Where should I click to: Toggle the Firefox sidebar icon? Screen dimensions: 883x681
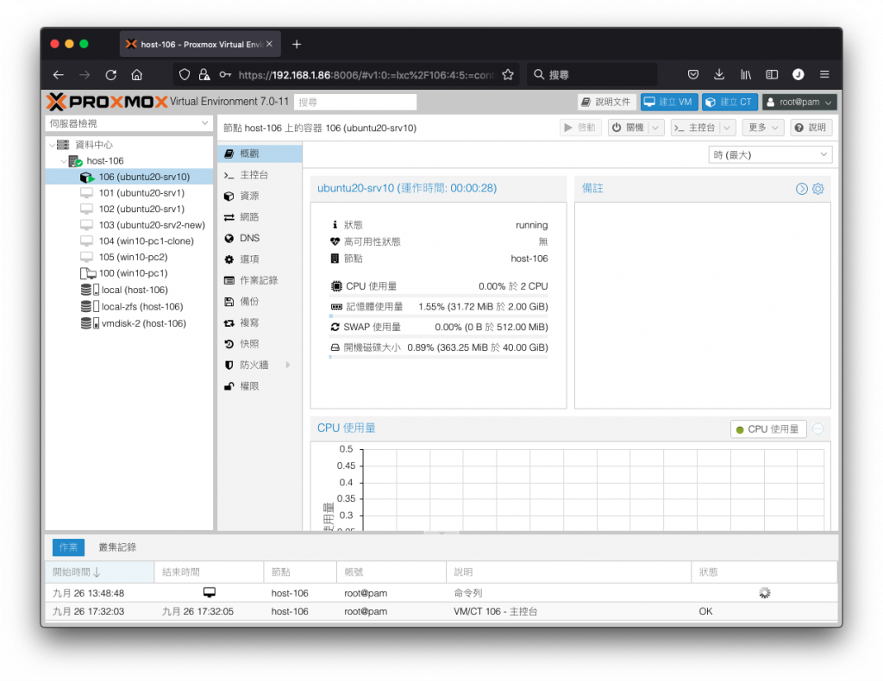tap(772, 75)
